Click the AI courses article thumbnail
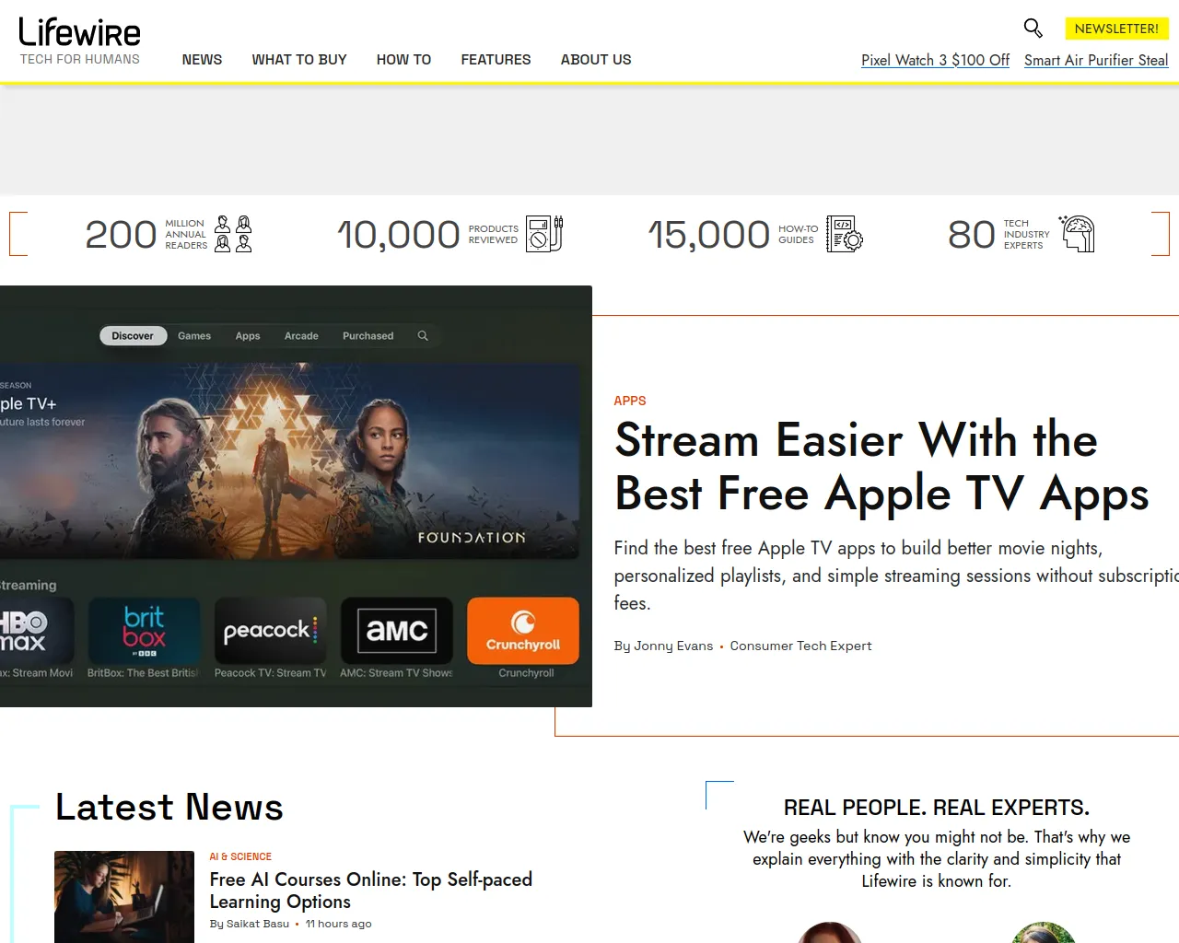Image resolution: width=1179 pixels, height=943 pixels. coord(124,896)
